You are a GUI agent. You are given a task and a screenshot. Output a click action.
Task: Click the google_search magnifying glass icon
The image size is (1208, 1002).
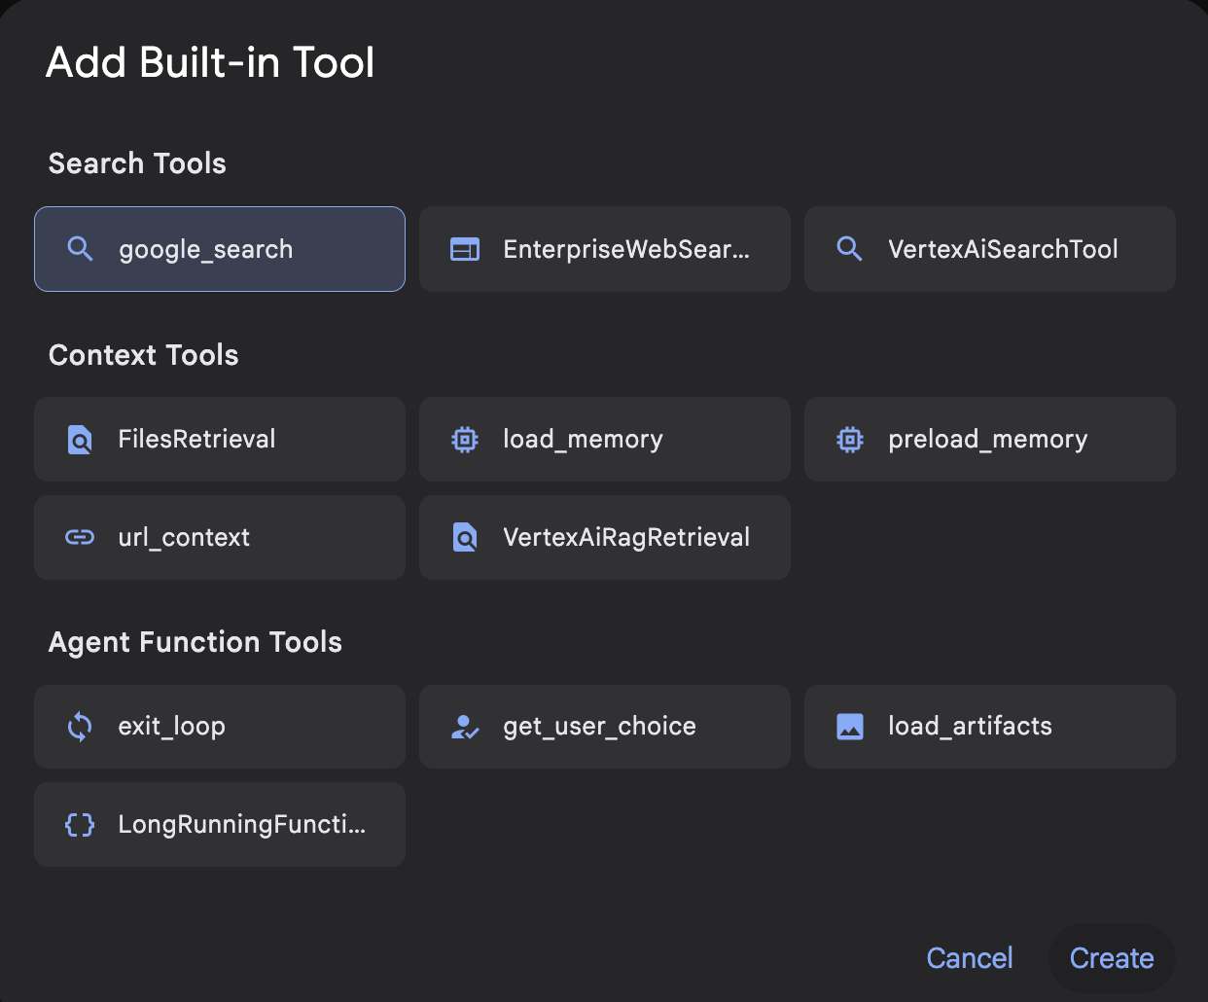click(x=80, y=249)
